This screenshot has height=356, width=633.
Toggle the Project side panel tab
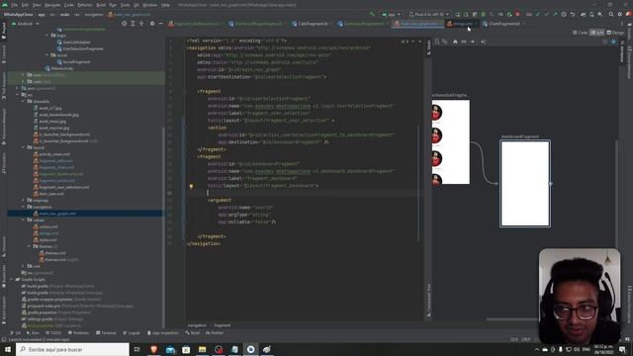[4, 31]
